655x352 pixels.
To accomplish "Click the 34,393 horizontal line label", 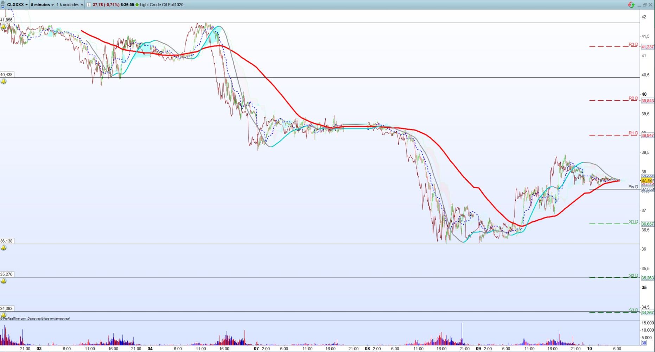I will pyautogui.click(x=6, y=308).
